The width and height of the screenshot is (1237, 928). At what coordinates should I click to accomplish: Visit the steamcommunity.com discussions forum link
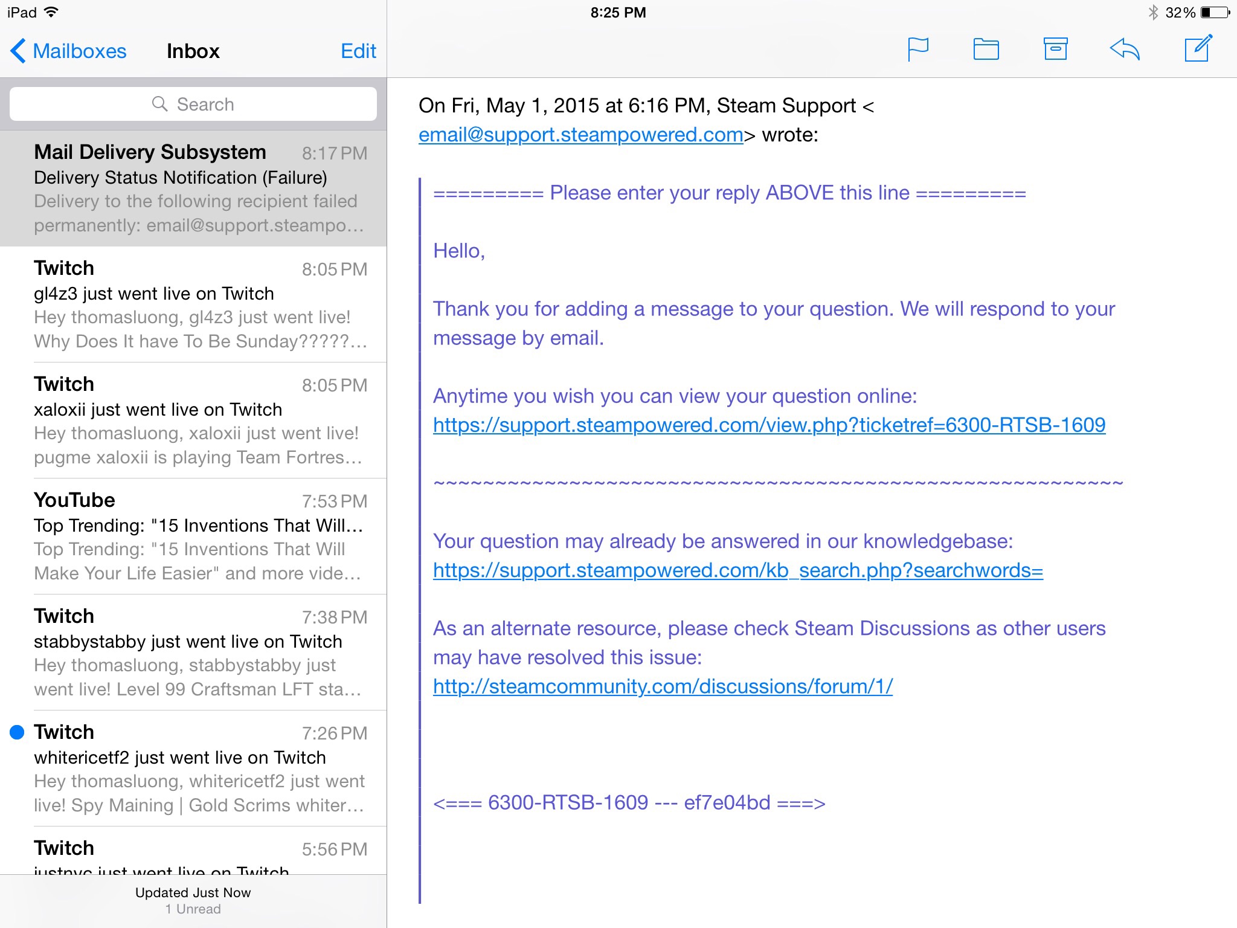tap(662, 686)
